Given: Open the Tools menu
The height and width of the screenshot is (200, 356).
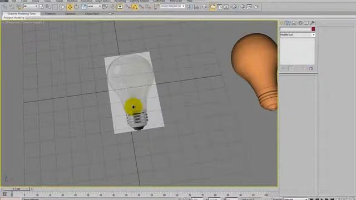Looking at the screenshot, I should click(x=24, y=1).
